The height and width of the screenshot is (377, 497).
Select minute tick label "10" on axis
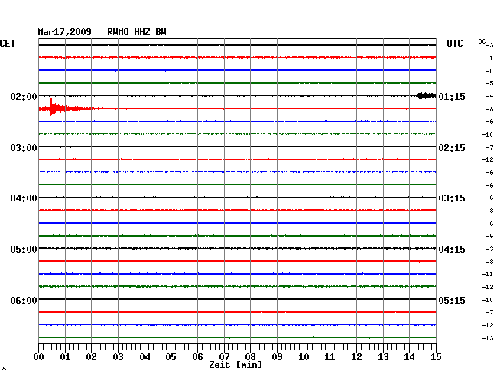coord(304,356)
